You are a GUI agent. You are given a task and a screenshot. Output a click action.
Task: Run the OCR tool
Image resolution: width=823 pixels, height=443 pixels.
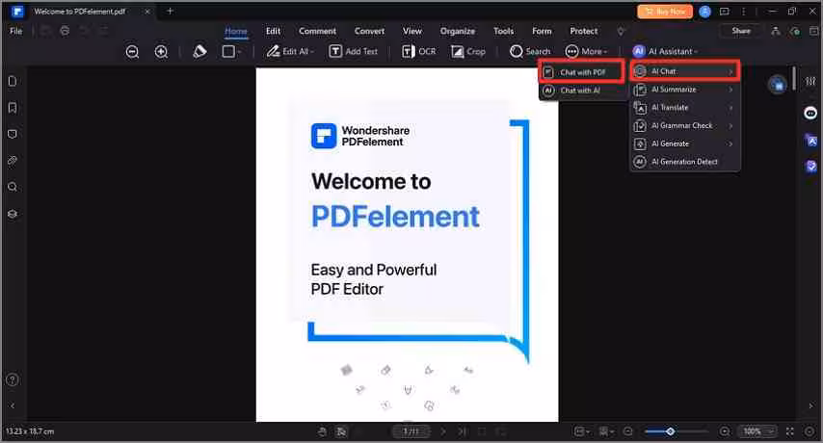(419, 51)
